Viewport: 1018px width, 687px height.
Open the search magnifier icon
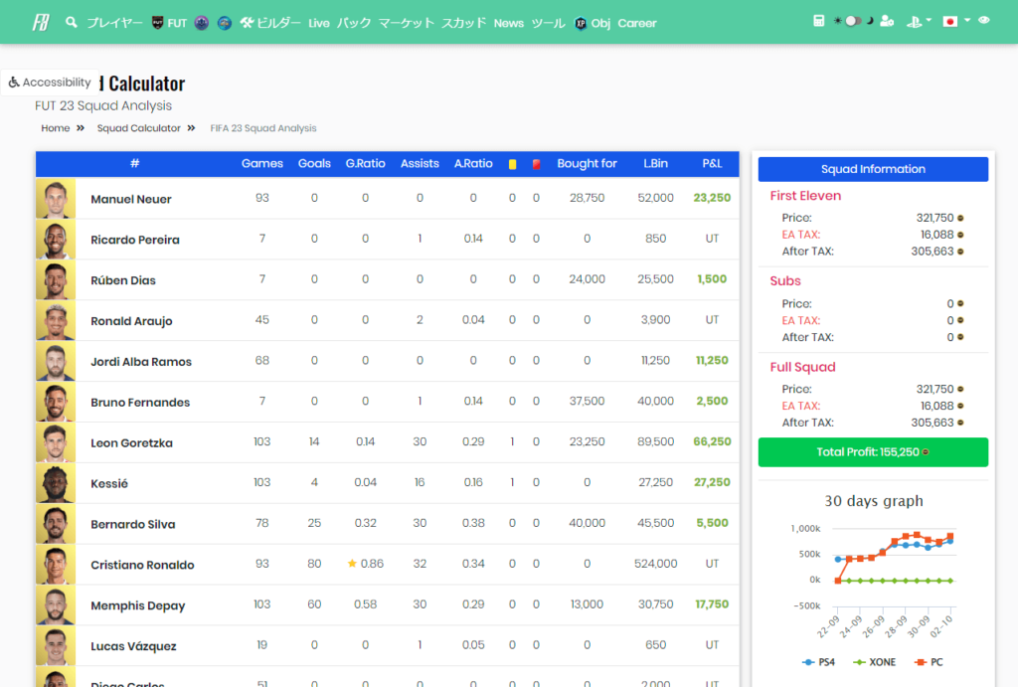(x=72, y=23)
